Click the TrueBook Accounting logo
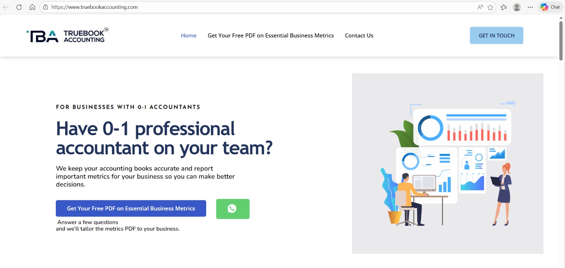 67,36
